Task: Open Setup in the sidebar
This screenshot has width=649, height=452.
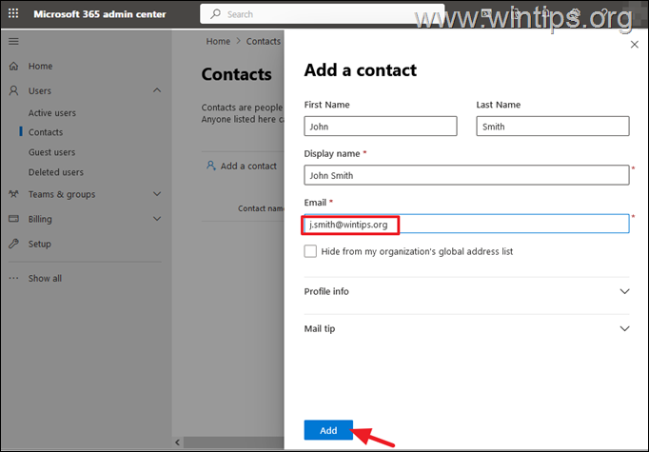Action: point(40,244)
